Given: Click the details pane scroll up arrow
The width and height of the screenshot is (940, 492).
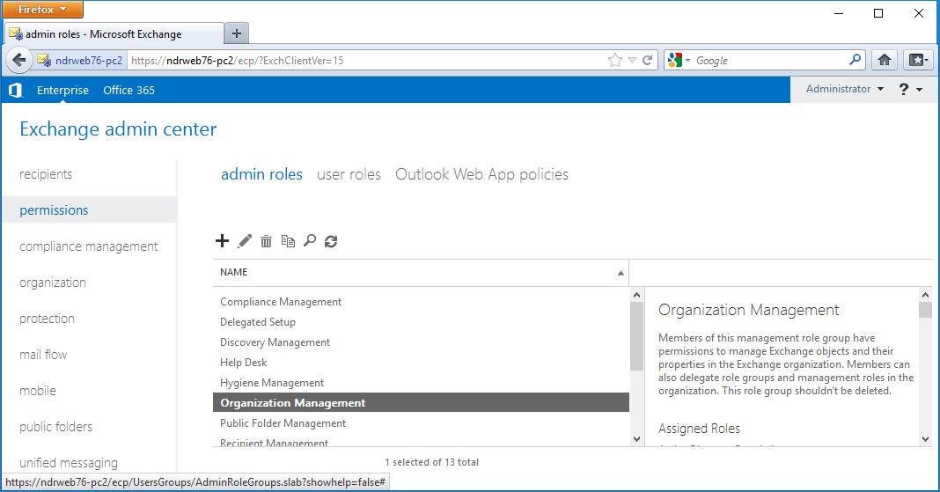Looking at the screenshot, I should coord(925,295).
